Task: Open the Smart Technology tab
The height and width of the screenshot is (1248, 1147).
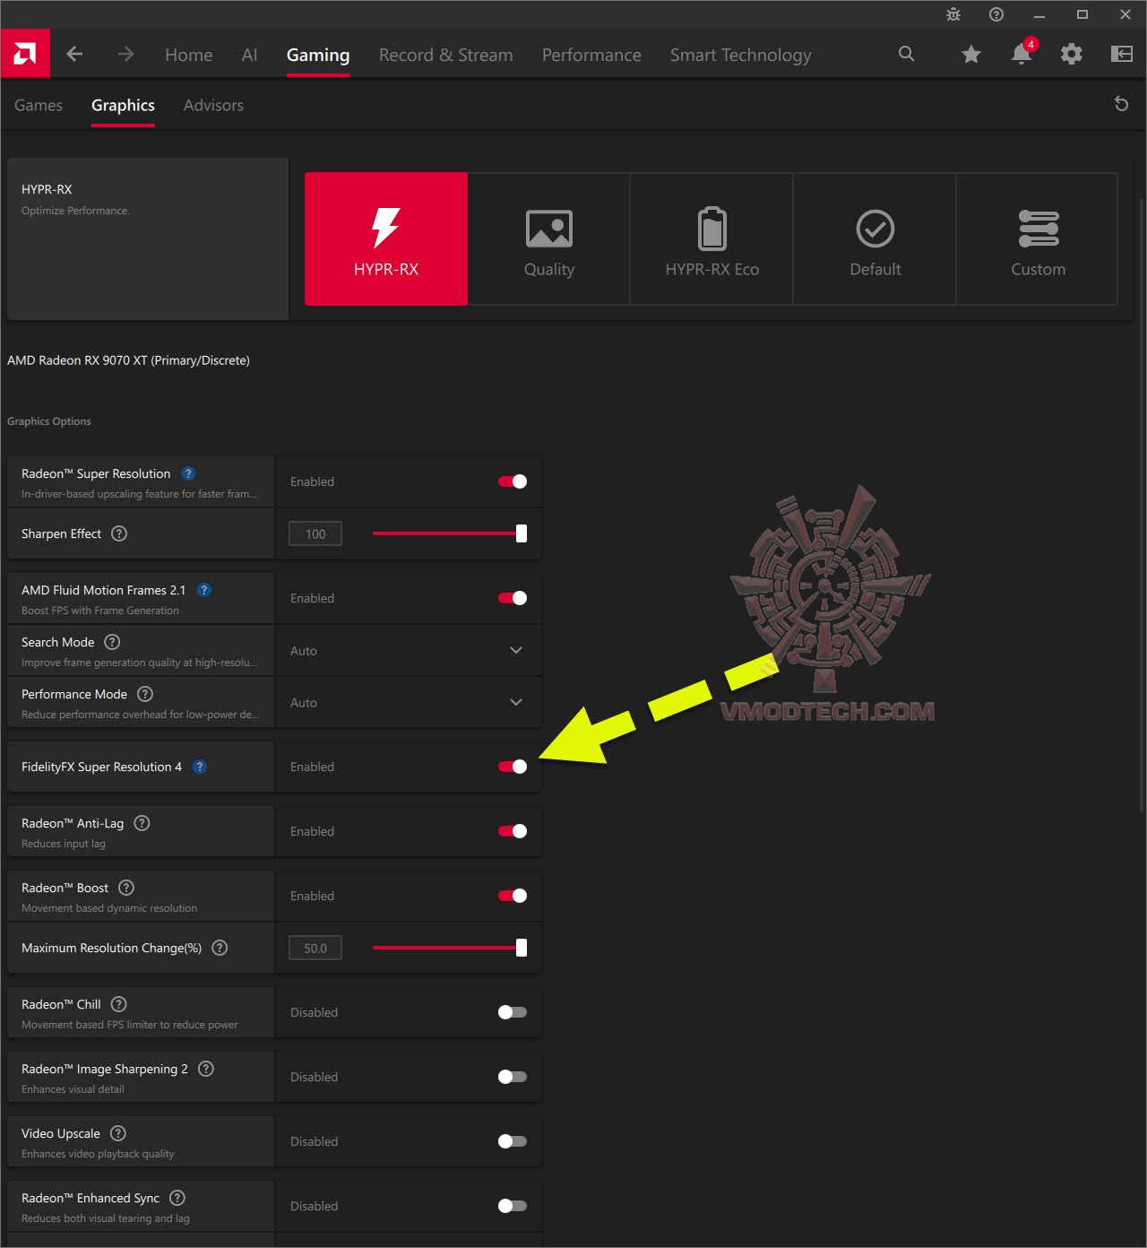Action: click(741, 56)
